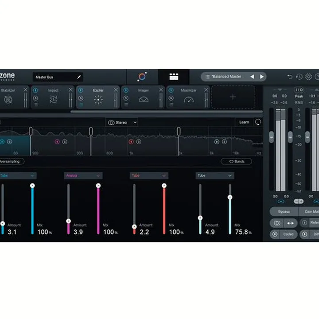This screenshot has height=319, width=319.
Task: Bypass the white high band in spectrum
Action: coord(217,142)
